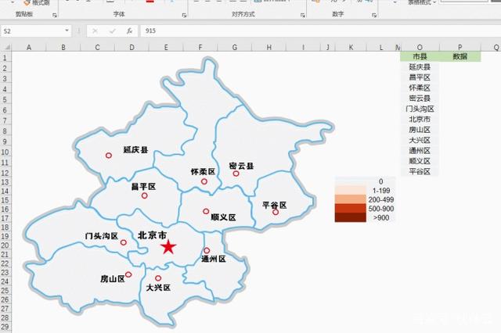Click the 顺义区 label on the map
Screen dimensions: 501x333
point(224,217)
